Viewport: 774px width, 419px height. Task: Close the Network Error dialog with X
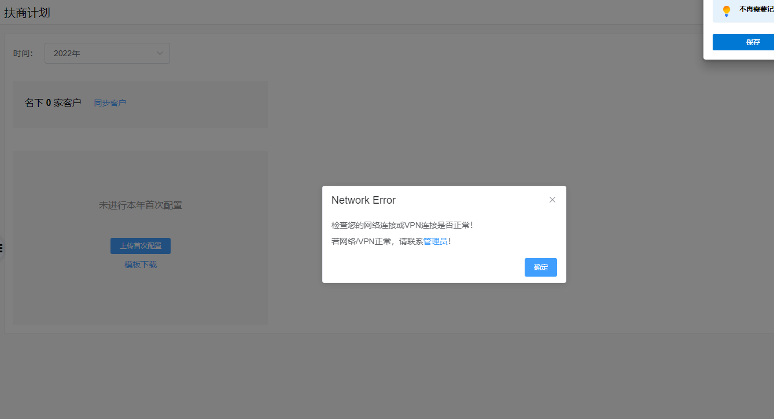pyautogui.click(x=552, y=200)
